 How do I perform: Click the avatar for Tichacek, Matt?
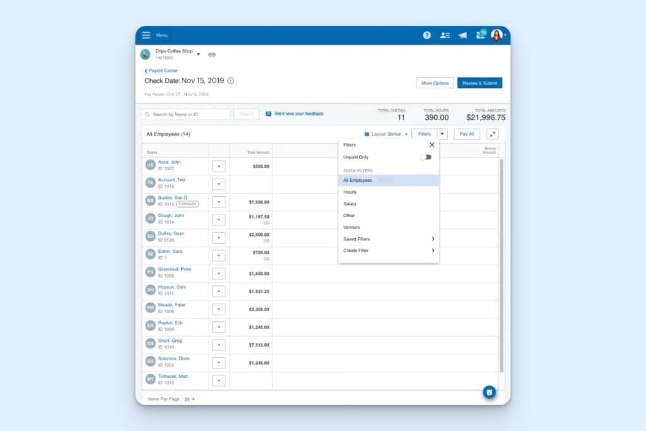tap(150, 379)
